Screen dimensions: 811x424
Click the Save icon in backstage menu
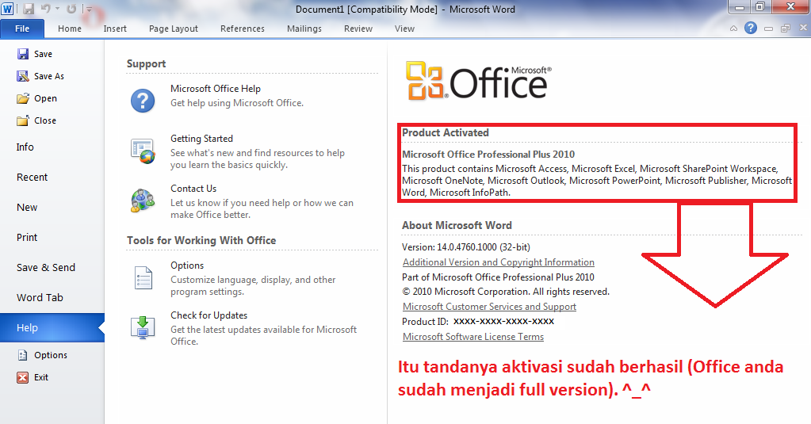(23, 54)
